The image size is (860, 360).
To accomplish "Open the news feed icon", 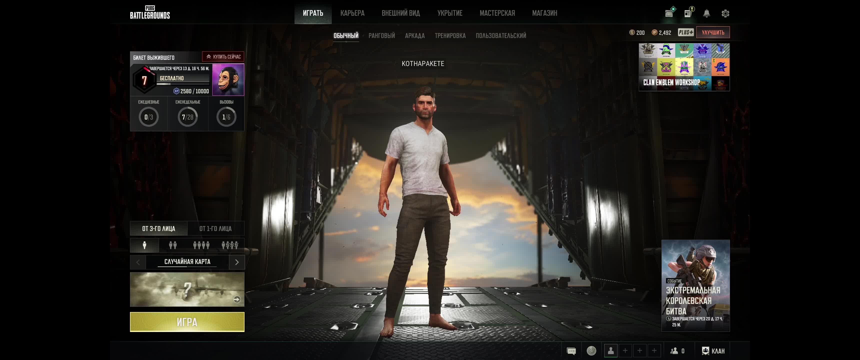I will click(688, 13).
